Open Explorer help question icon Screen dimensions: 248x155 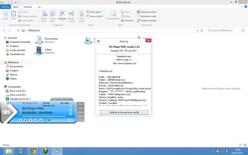tap(246, 7)
